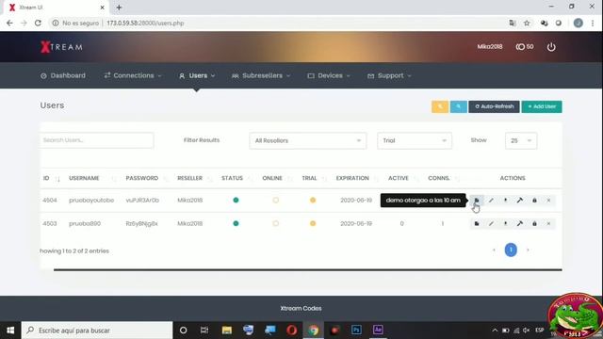603x339 pixels.
Task: Sort by the EXPIRATION column header
Action: 352,178
